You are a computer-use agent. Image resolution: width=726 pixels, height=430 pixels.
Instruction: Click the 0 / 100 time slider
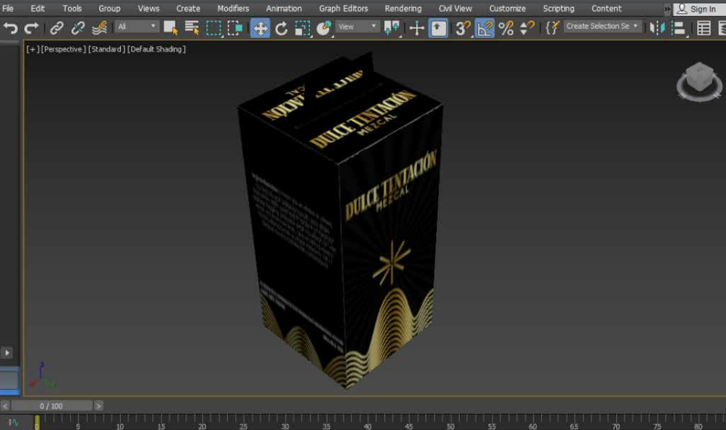pyautogui.click(x=52, y=406)
